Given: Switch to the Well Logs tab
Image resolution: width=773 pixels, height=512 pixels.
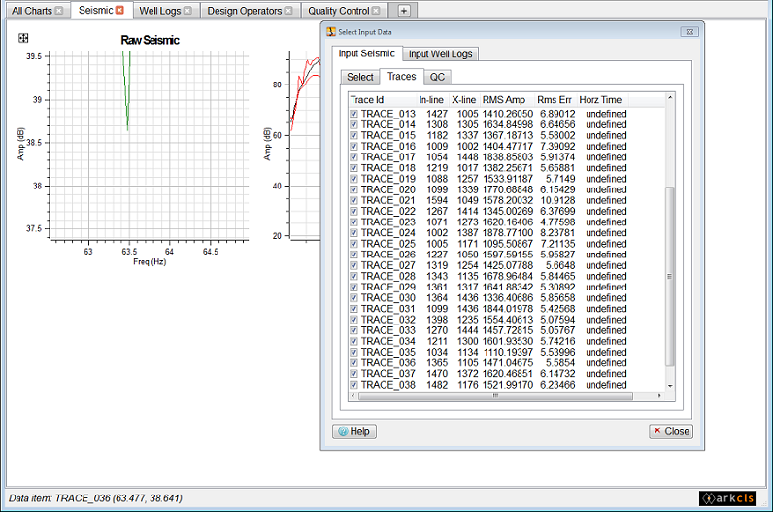Looking at the screenshot, I should (159, 11).
